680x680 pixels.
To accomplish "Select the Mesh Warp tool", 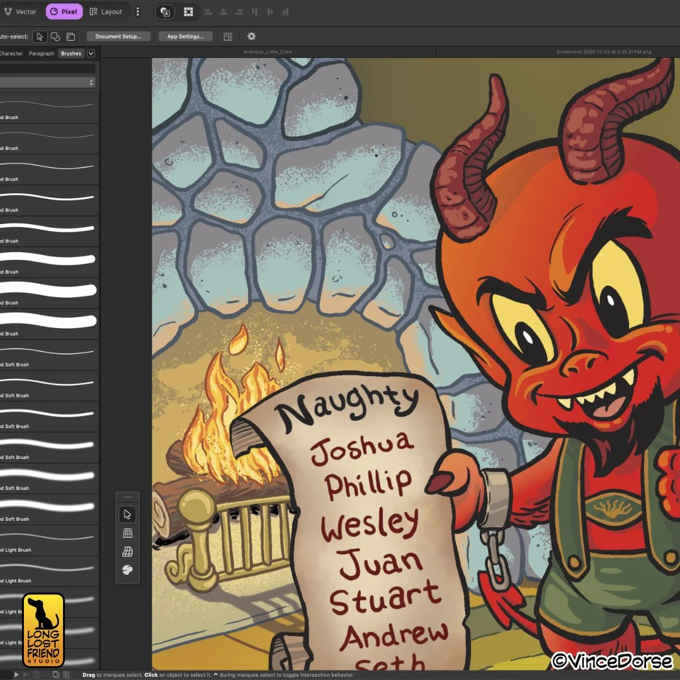I will point(127,552).
